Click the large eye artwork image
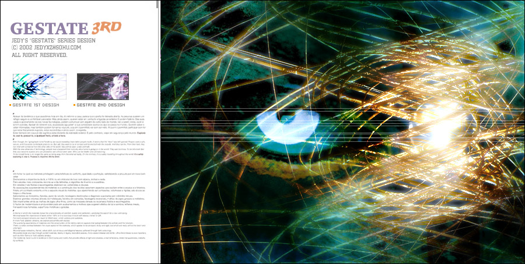The height and width of the screenshot is (264, 525). [x=342, y=132]
